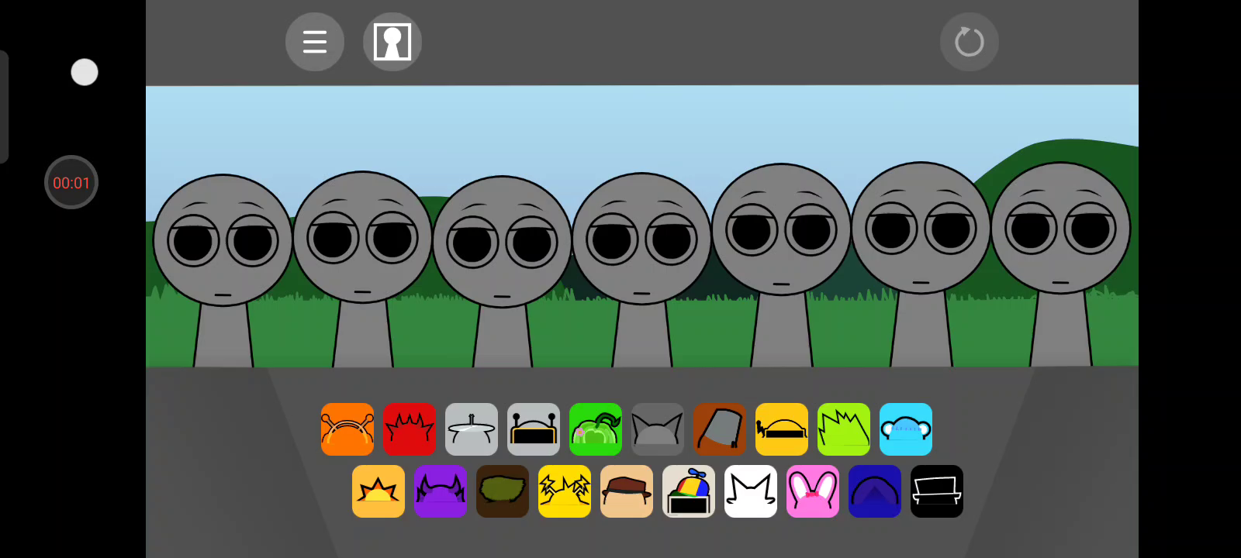This screenshot has width=1241, height=558.
Task: Choose the purple horned character icon
Action: pos(440,491)
